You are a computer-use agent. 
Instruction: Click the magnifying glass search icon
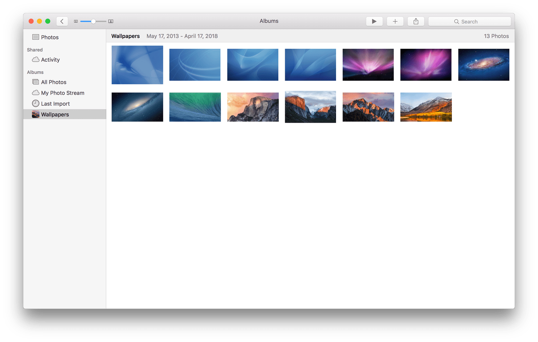pos(457,22)
